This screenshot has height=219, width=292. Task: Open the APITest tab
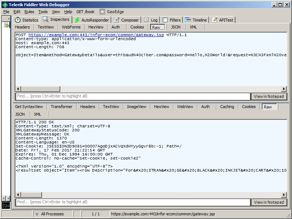(223, 20)
